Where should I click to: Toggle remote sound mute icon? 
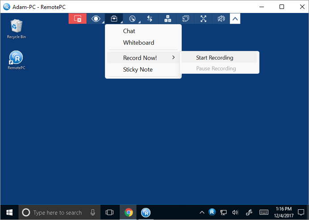pos(221,19)
